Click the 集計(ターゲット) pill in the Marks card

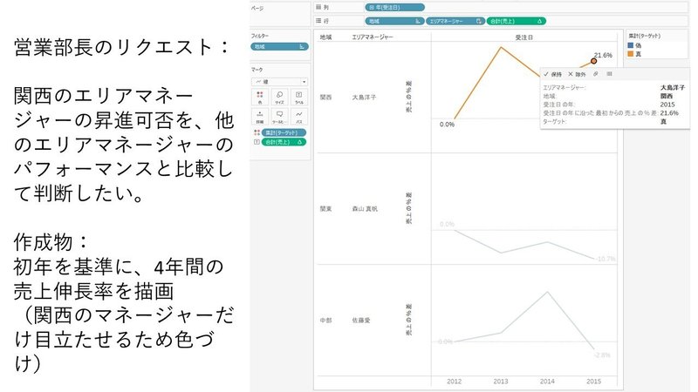click(x=284, y=132)
